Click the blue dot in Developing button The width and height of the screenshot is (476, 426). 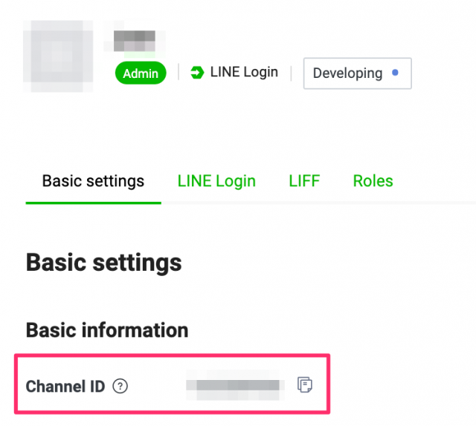[x=395, y=73]
